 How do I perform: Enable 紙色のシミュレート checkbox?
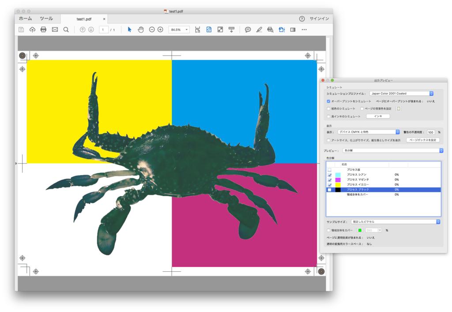tap(328, 109)
